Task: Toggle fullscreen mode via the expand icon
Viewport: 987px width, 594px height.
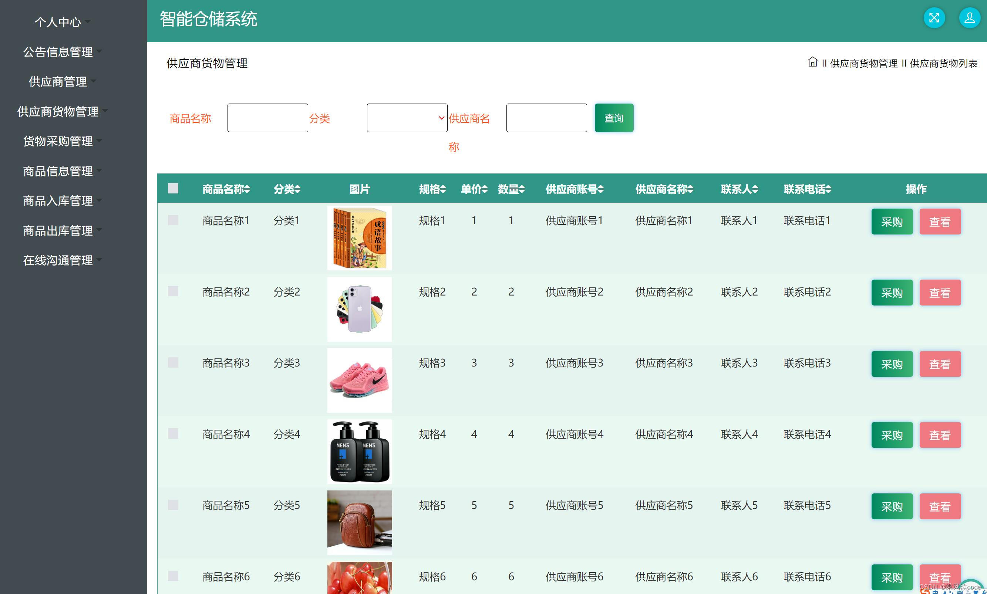Action: (934, 18)
